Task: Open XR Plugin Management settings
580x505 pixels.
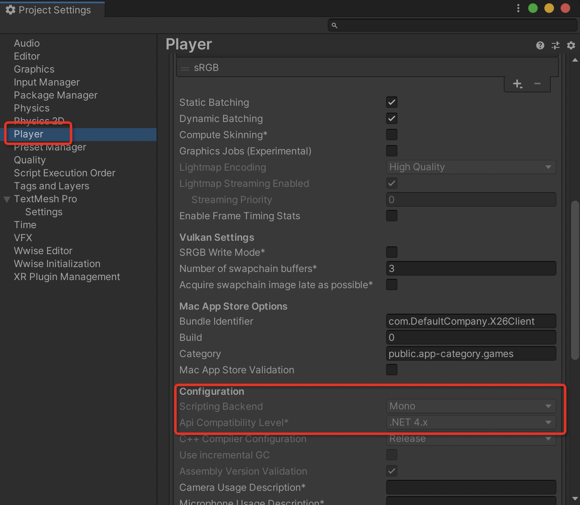Action: click(67, 277)
